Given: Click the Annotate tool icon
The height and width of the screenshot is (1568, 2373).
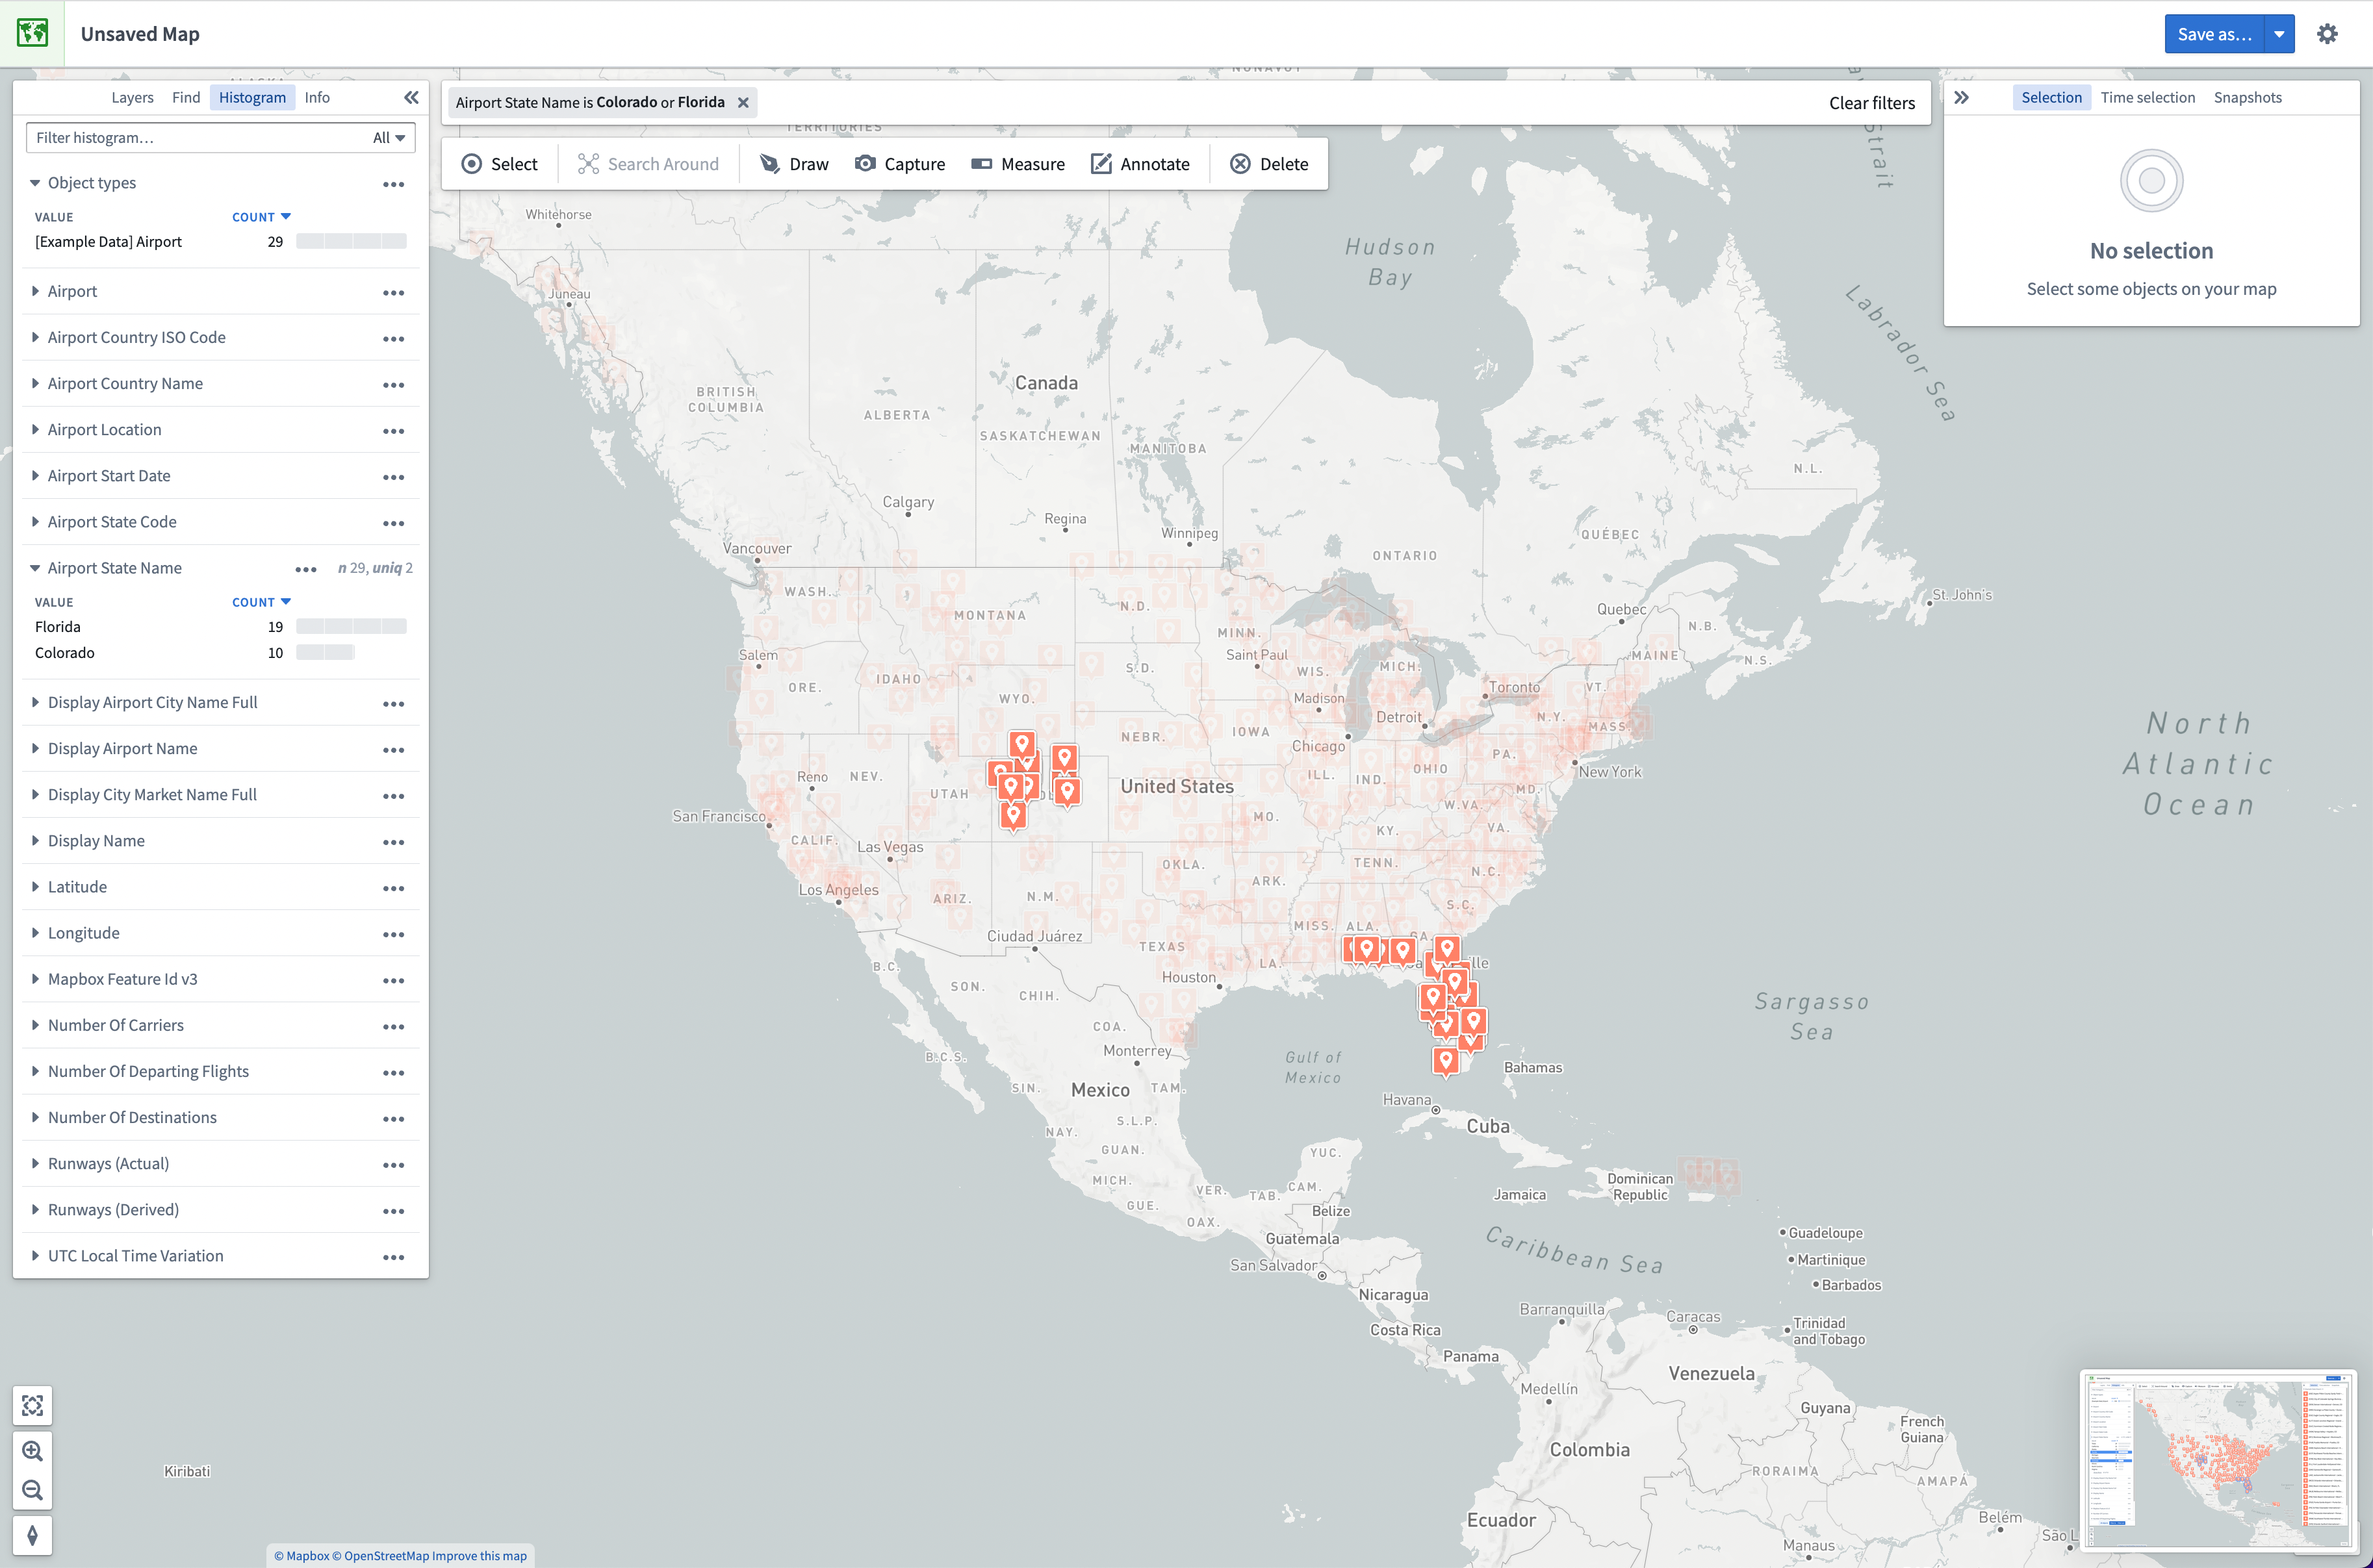Looking at the screenshot, I should 1101,163.
